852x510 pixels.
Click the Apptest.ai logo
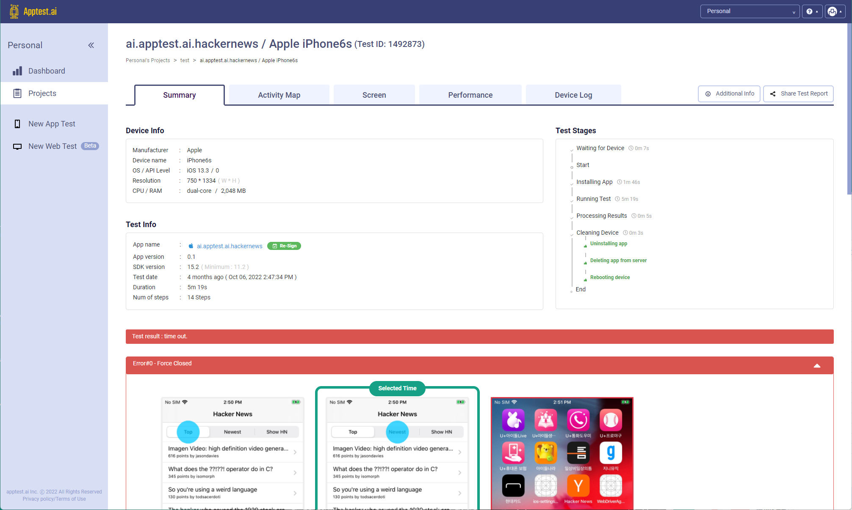[33, 11]
